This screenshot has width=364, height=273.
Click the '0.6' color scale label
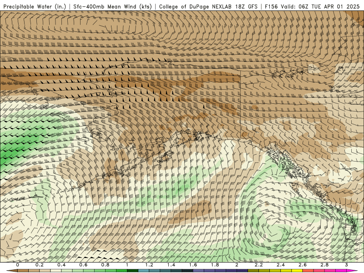point(83,265)
